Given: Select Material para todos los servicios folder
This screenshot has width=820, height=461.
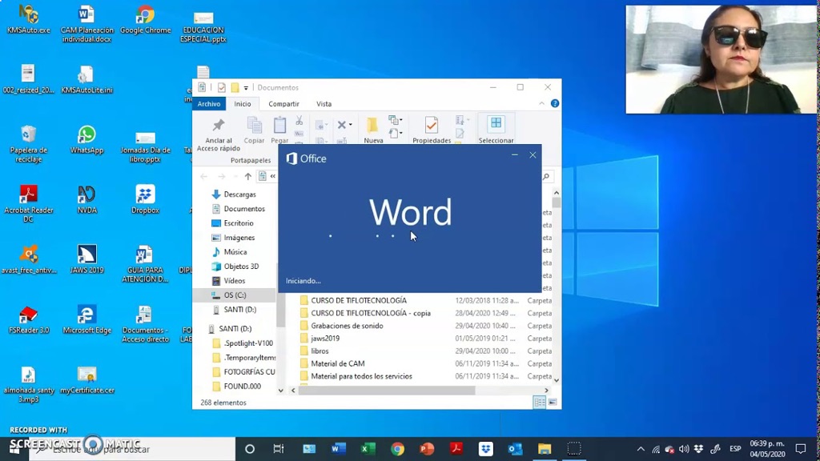Looking at the screenshot, I should [x=361, y=376].
